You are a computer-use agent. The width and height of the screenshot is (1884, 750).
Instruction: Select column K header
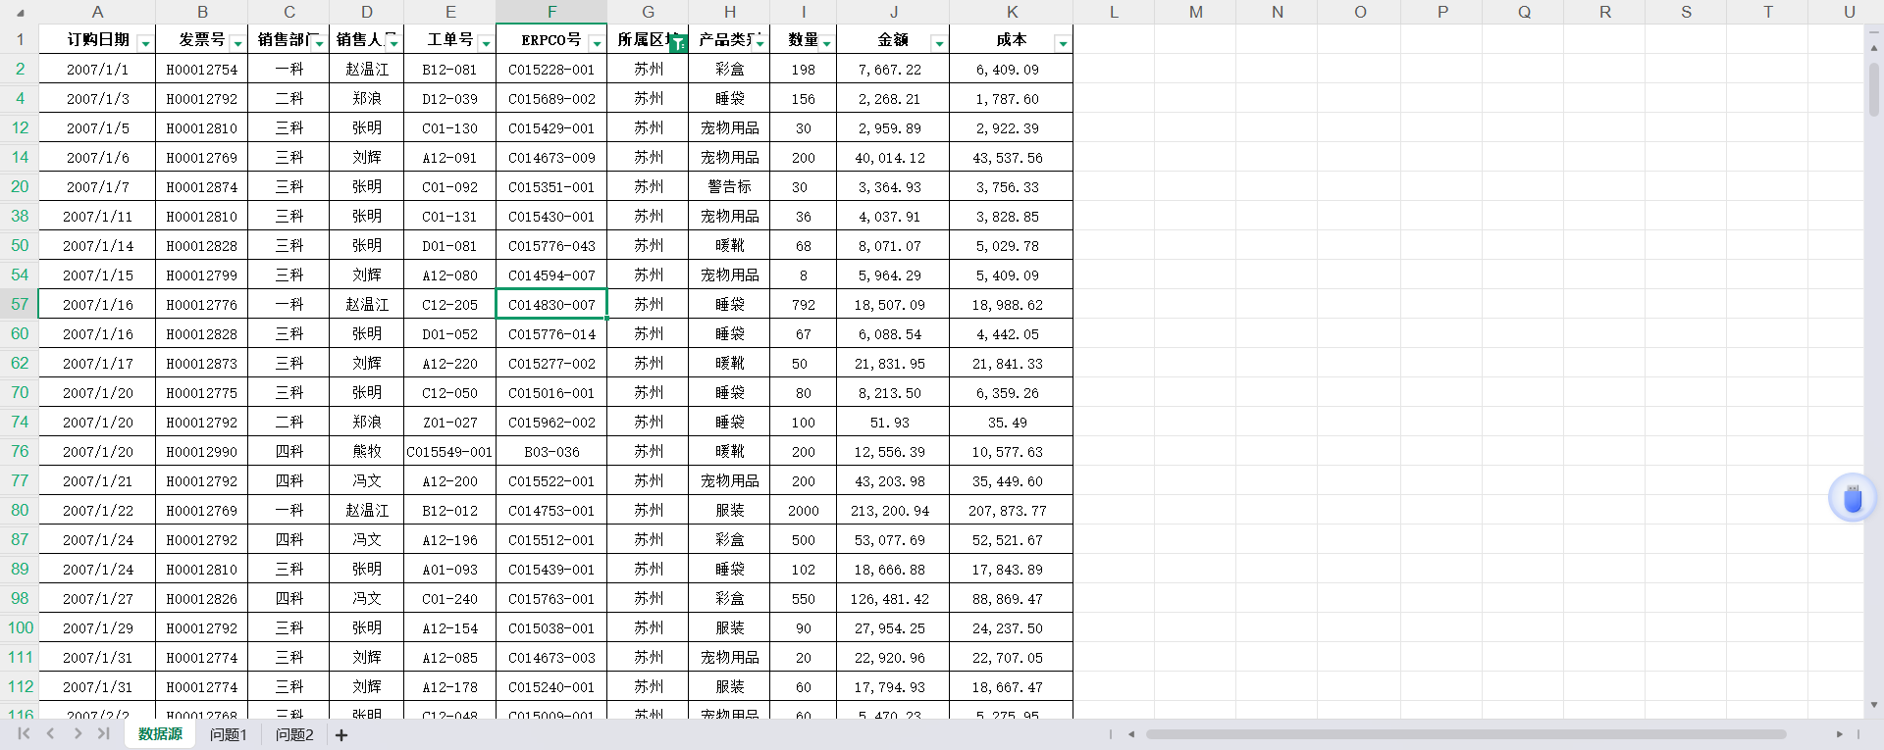[x=1012, y=12]
